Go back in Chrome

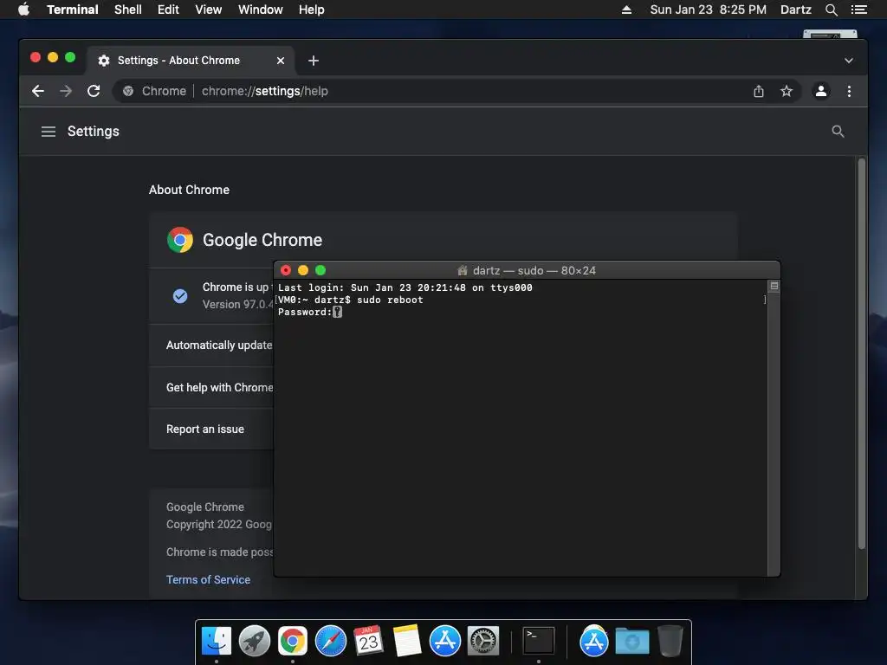pos(38,91)
